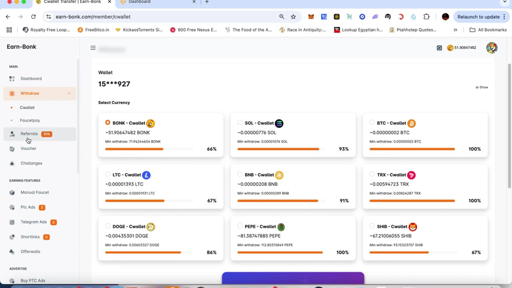This screenshot has height=288, width=512.
Task: Open the Faucetpay submenu item
Action: 30,120
